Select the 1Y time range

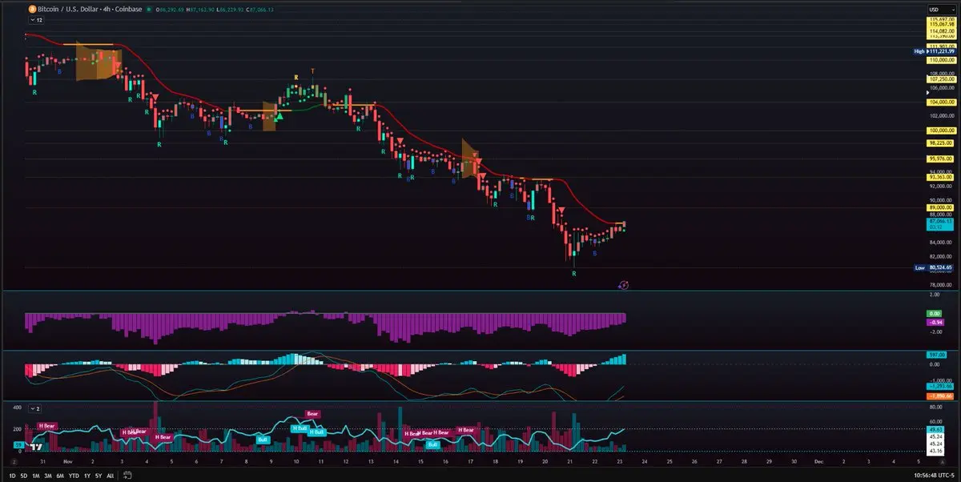tap(86, 476)
